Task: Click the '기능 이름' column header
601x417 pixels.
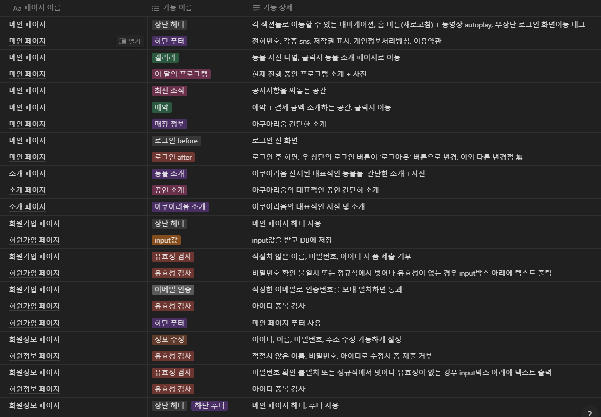Action: pos(172,8)
